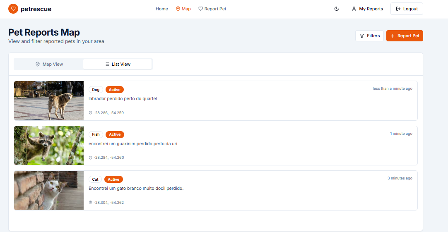Expand the Filters panel
The height and width of the screenshot is (232, 448).
(x=369, y=36)
